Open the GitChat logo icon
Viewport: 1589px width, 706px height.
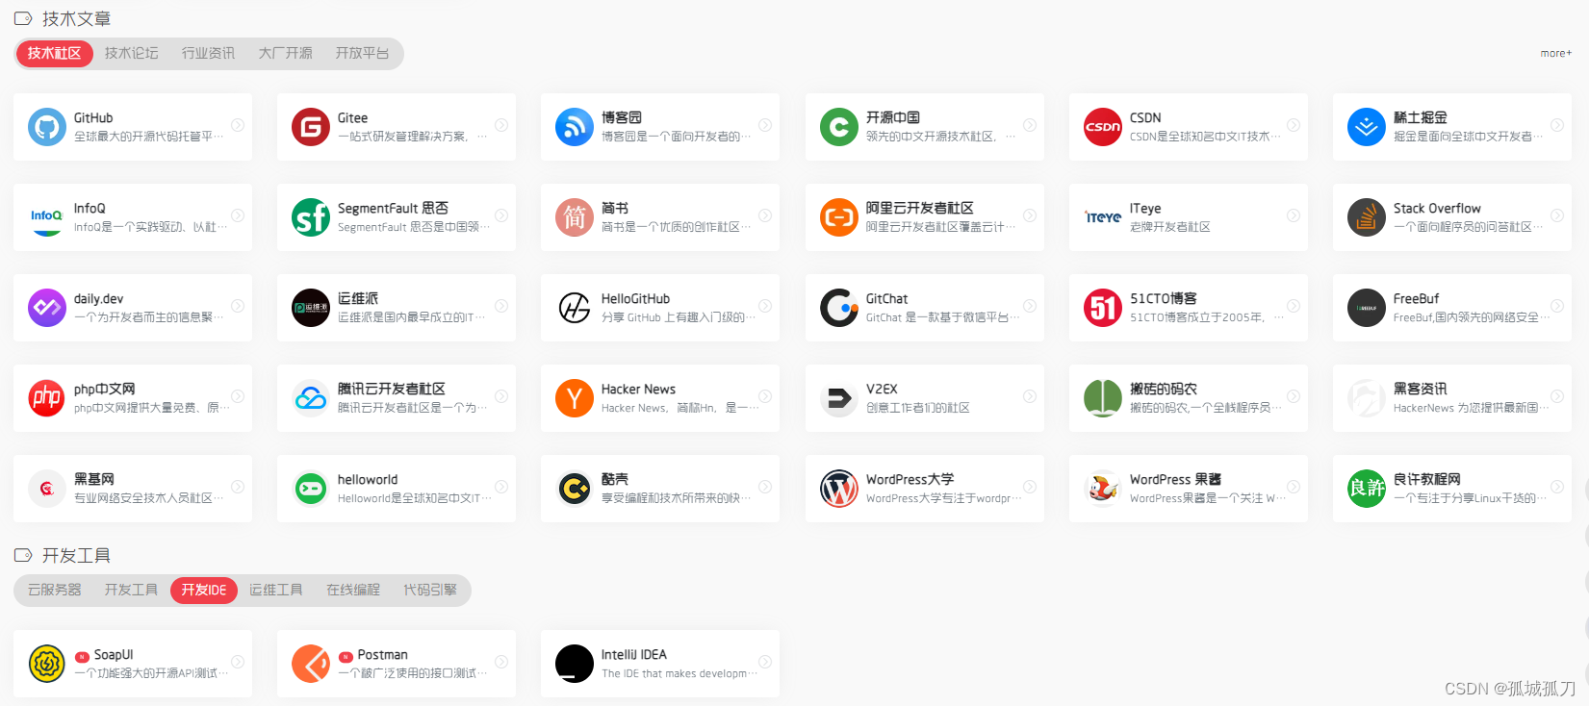(x=838, y=308)
